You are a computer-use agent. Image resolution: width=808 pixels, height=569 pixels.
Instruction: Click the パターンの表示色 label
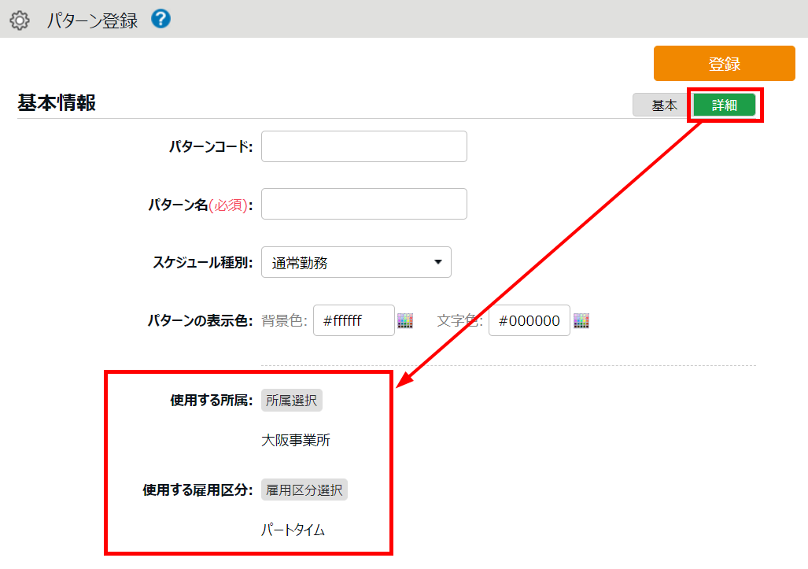200,321
